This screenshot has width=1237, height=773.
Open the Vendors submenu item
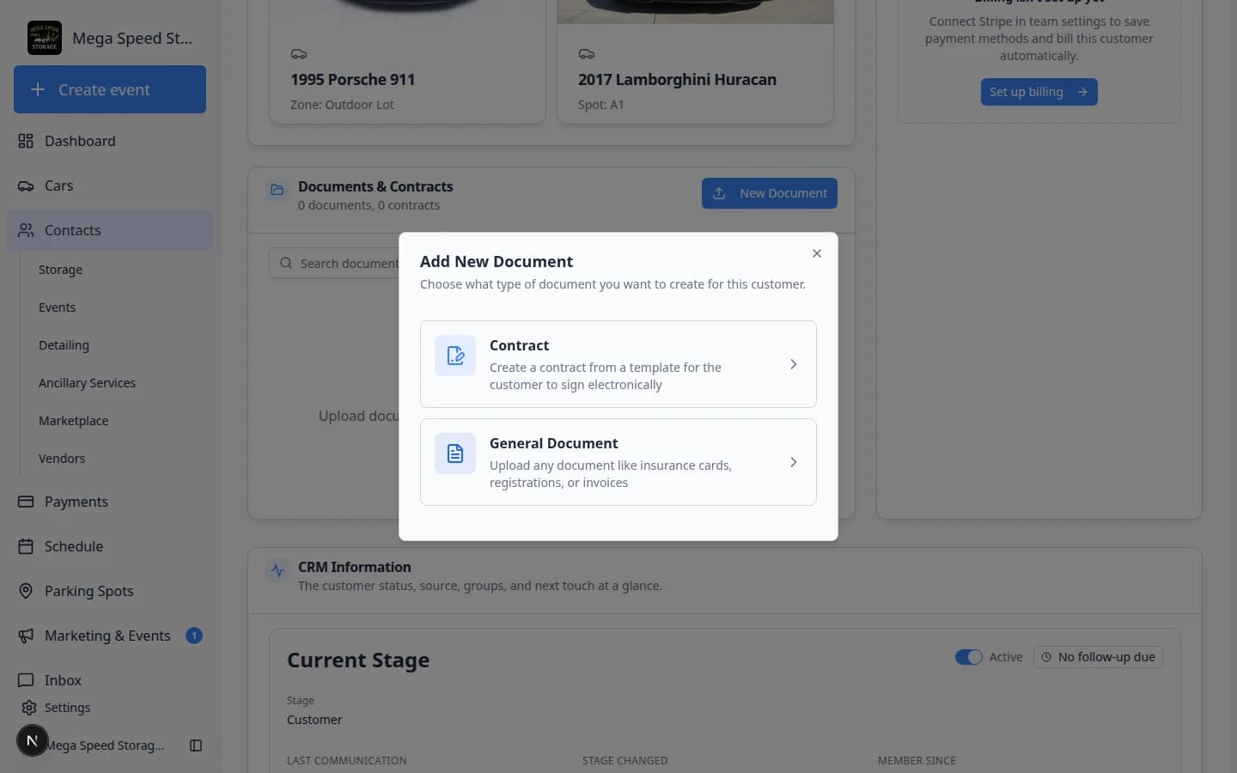pyautogui.click(x=62, y=459)
